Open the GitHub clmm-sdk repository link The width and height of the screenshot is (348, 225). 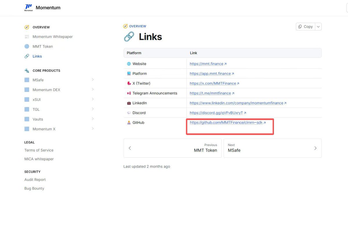tap(228, 123)
